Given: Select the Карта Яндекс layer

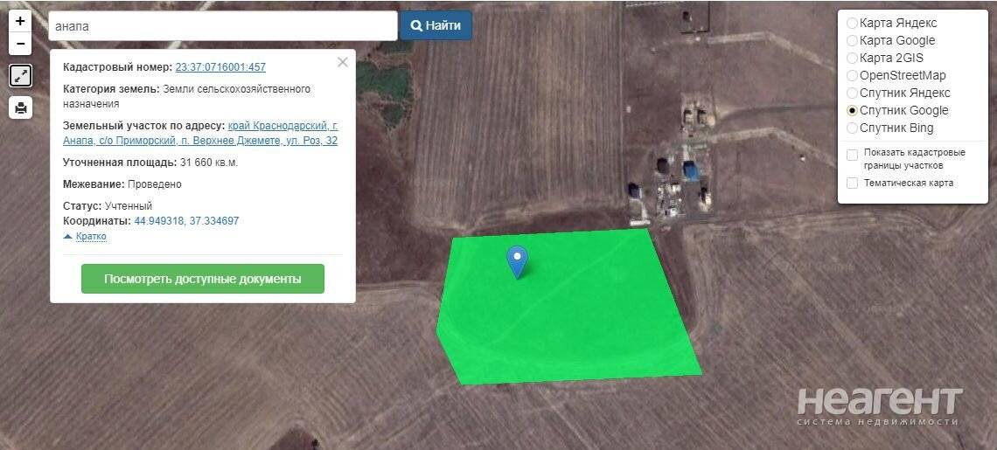Looking at the screenshot, I should tap(852, 23).
